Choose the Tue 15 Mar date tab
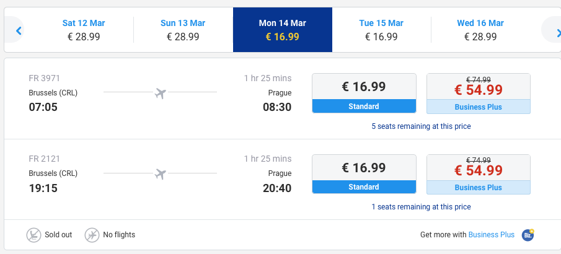Image resolution: width=561 pixels, height=254 pixels. coord(381,30)
